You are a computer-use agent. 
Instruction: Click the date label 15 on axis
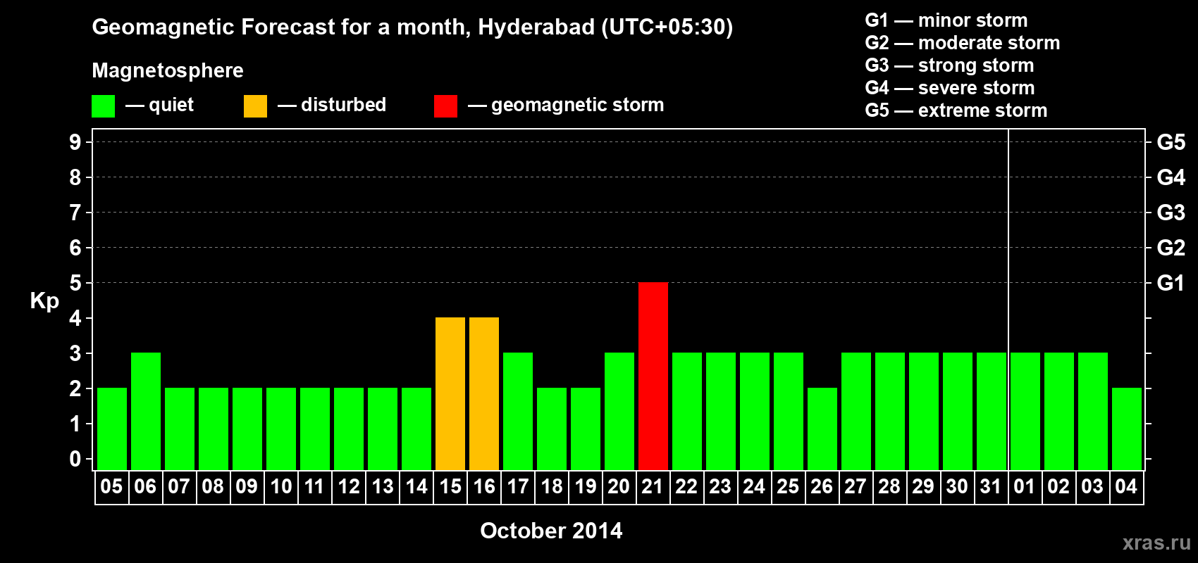tap(450, 487)
